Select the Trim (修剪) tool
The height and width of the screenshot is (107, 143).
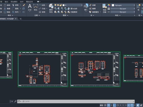click(15, 5)
